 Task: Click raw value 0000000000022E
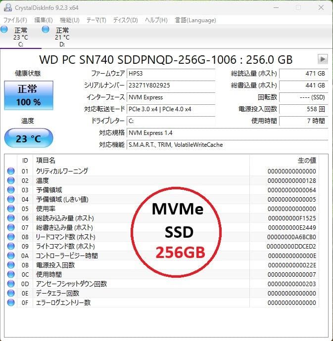click(292, 265)
